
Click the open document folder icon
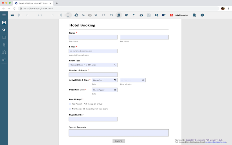[12, 15]
